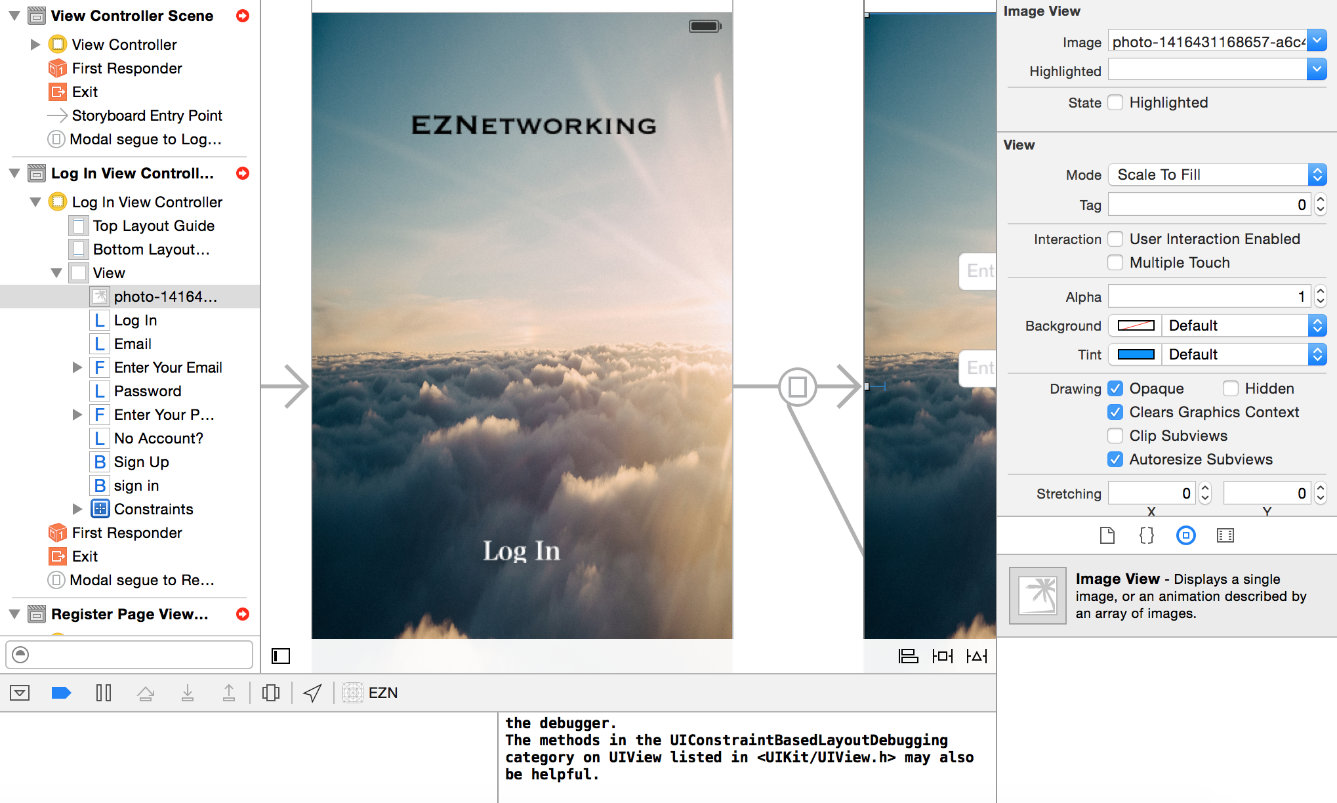This screenshot has width=1337, height=803.
Task: Check the Hidden drawing option
Action: point(1231,388)
